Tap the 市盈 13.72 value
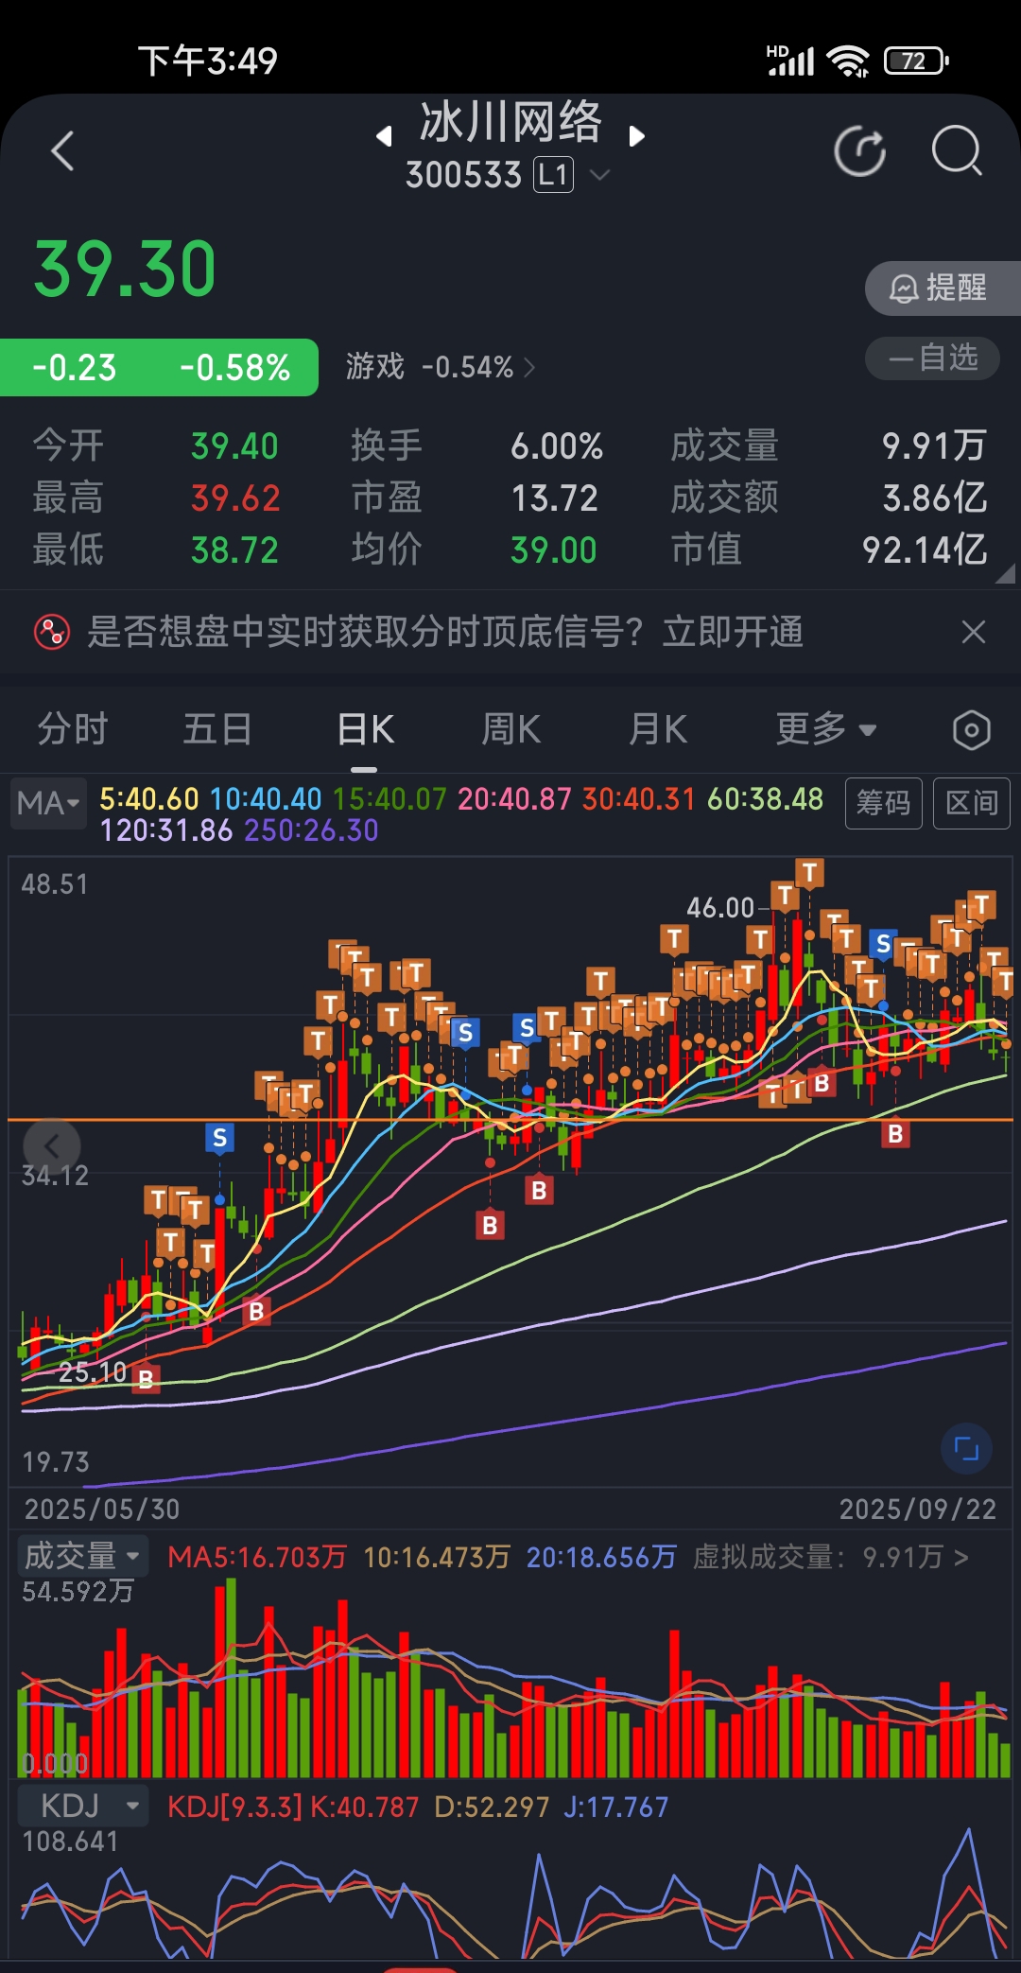 tap(554, 498)
